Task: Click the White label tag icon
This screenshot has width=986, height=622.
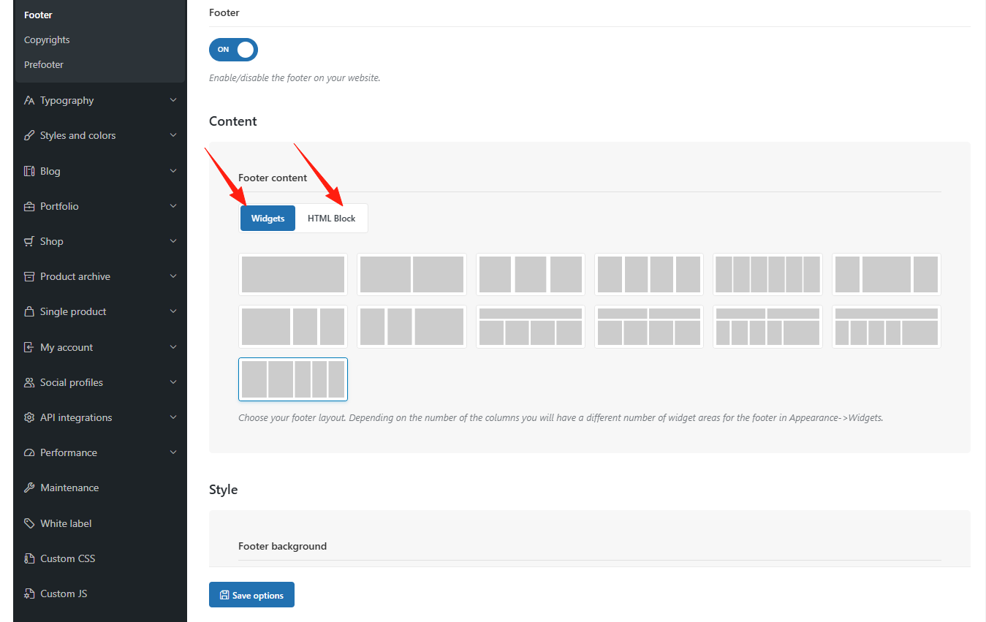Action: pyautogui.click(x=29, y=523)
